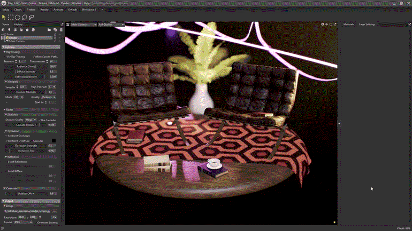Switch to the Animate workspace tab
Screen dimensions: 412x231
(59, 10)
